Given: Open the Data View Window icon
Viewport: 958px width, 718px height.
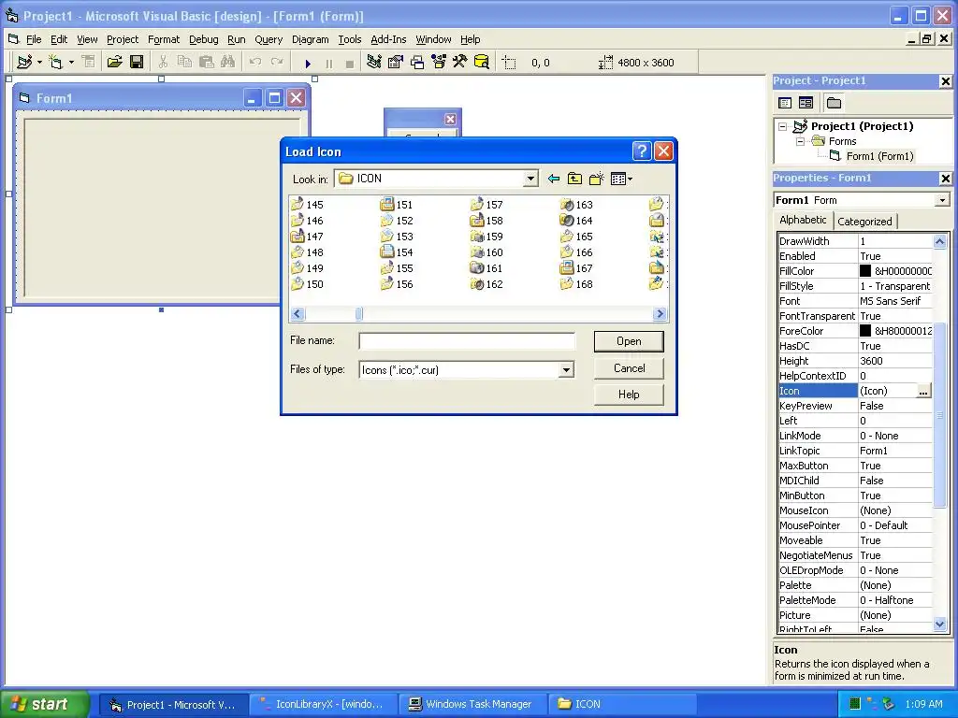Looking at the screenshot, I should (x=482, y=63).
